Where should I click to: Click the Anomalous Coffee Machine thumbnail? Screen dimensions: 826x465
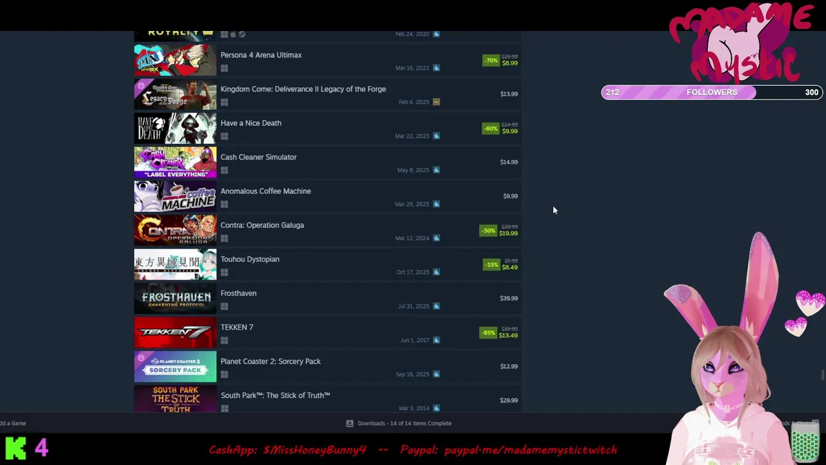[x=176, y=196]
